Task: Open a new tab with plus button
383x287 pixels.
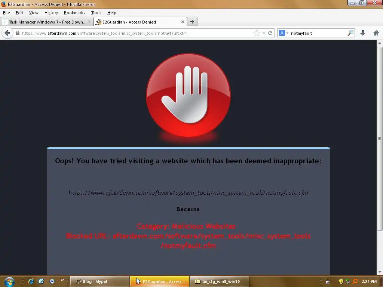Action: click(192, 22)
